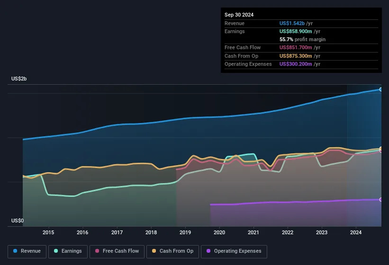Viewport: 389px width, 265px height.
Task: Select the 2024 x-axis label
Action: tap(356, 232)
